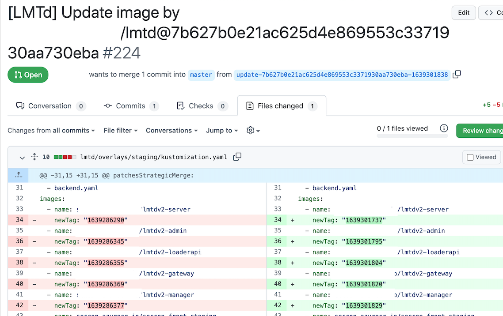This screenshot has width=503, height=316.
Task: Open the File filter dropdown
Action: [x=120, y=131]
